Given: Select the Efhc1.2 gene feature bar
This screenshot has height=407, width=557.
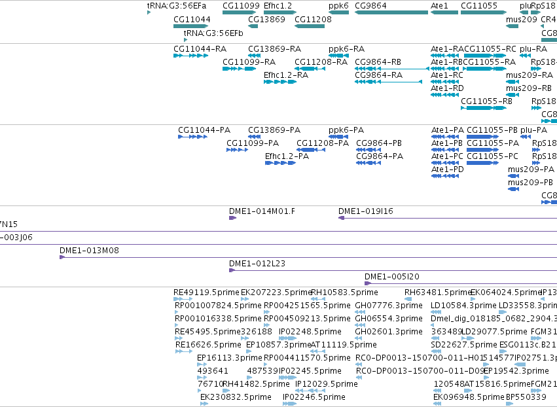Looking at the screenshot, I should [x=280, y=12].
